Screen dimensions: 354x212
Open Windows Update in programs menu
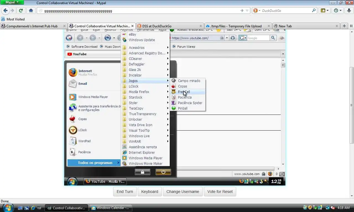[145, 40]
